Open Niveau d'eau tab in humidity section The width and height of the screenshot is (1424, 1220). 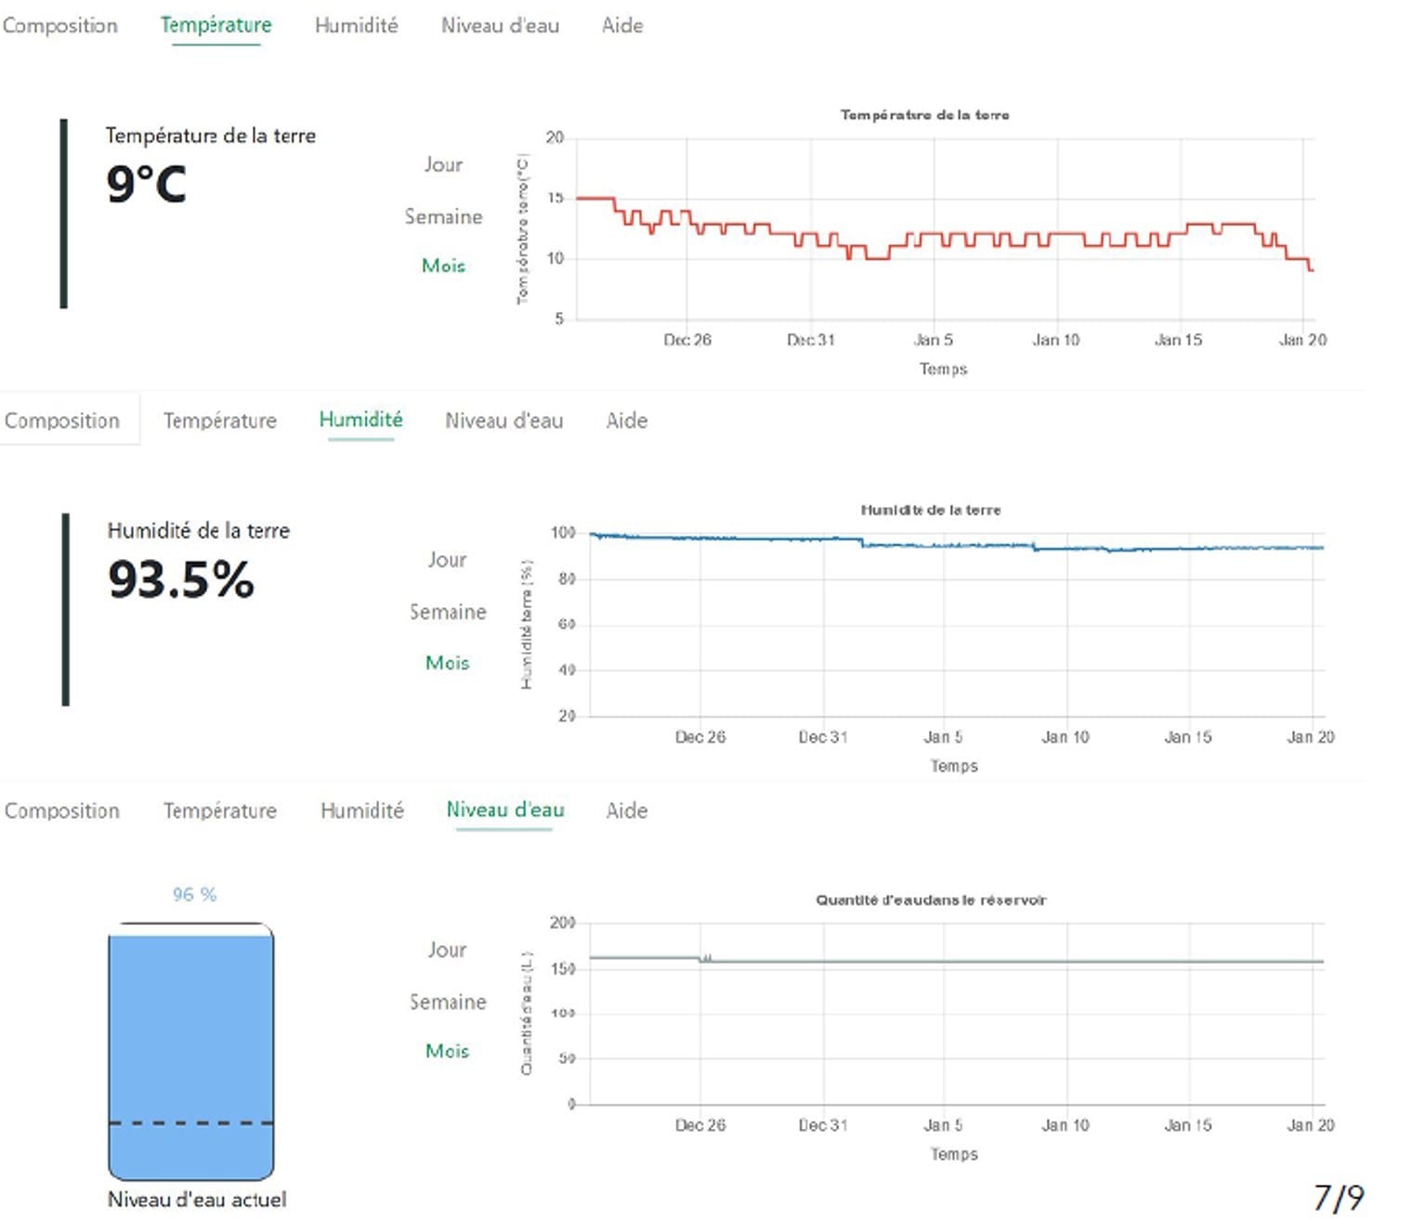click(x=504, y=421)
